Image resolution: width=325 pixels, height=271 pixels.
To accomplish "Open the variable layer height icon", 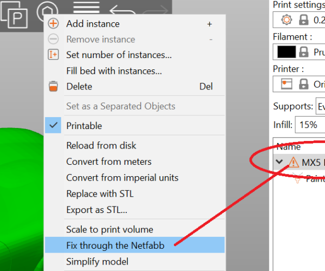I will click(x=87, y=10).
